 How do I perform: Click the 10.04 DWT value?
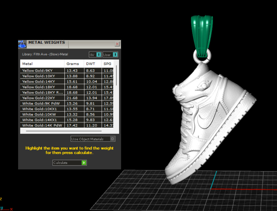click(x=91, y=82)
